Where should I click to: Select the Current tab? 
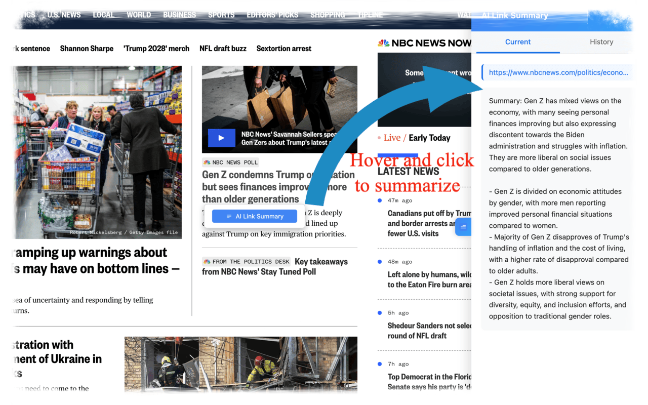pyautogui.click(x=518, y=42)
